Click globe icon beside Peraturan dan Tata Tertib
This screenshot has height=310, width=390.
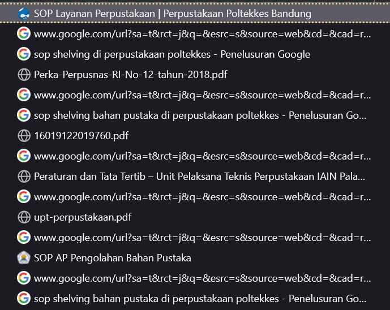[x=24, y=176]
